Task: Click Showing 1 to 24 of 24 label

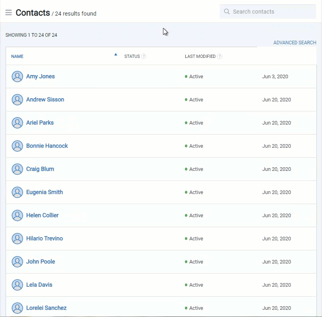Action: point(31,35)
